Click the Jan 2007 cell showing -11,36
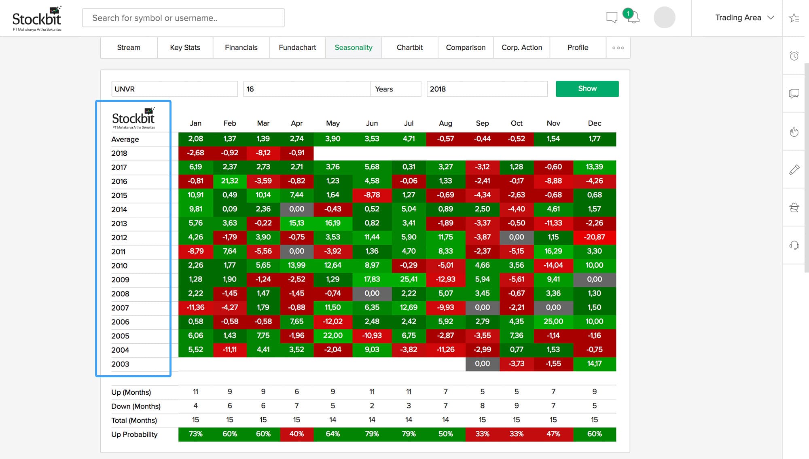 point(195,307)
